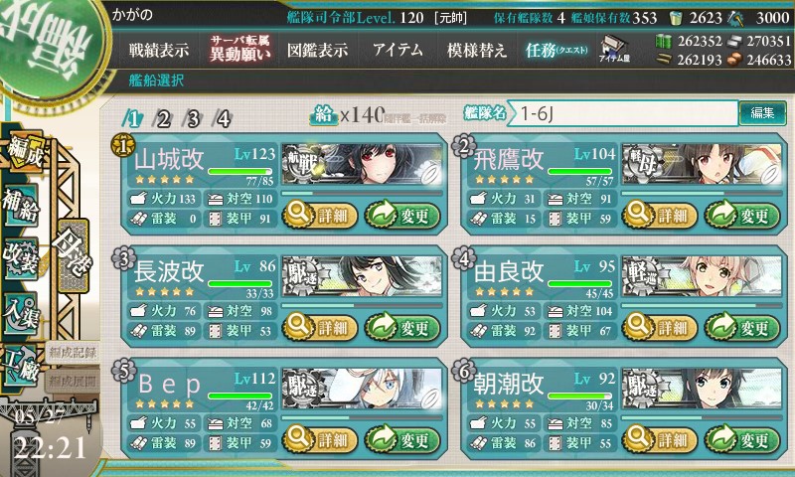Screen dimensions: 795x477
Task: Open the 図鑑表示 encyclopedia menu
Action: [x=317, y=50]
